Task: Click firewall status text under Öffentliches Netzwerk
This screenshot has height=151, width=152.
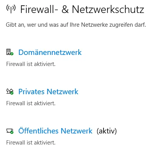Action: pos(31,143)
